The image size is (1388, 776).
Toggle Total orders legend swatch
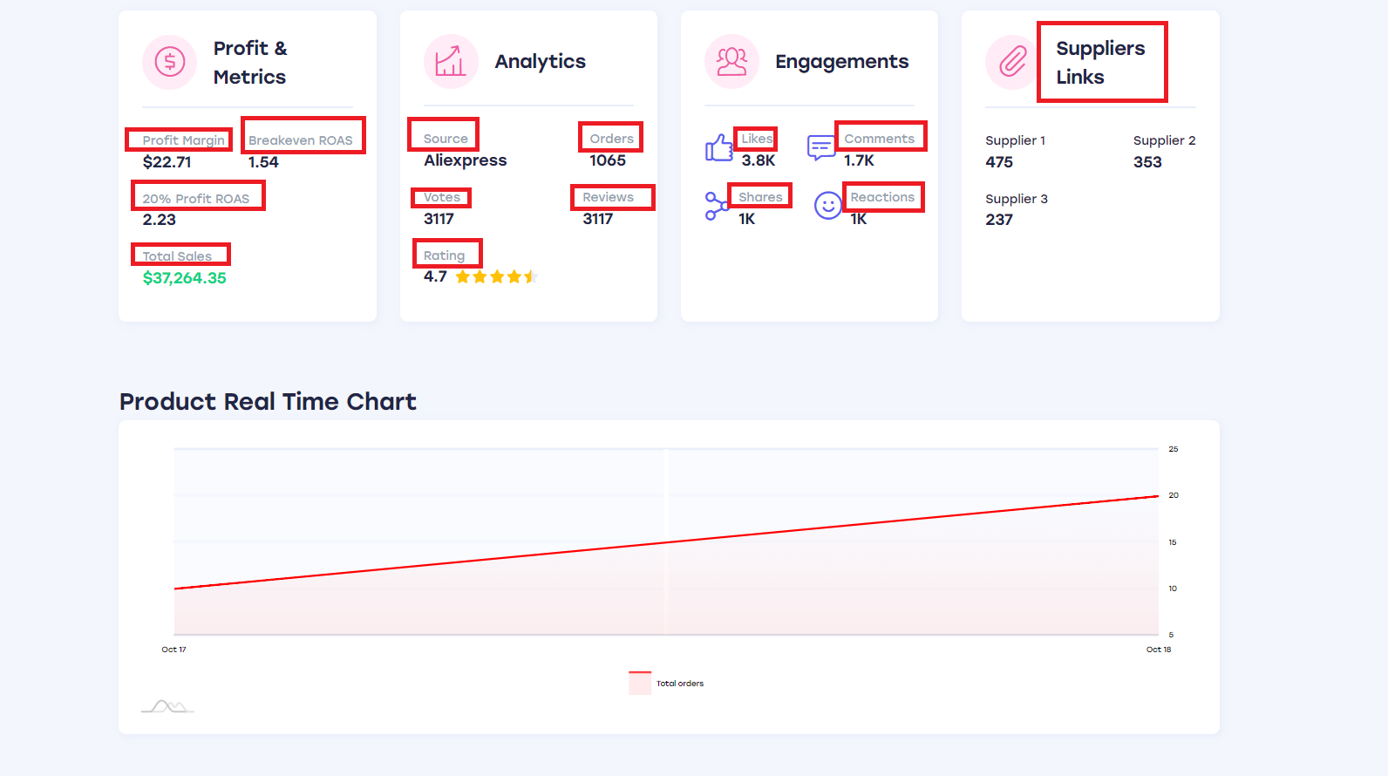pos(640,683)
